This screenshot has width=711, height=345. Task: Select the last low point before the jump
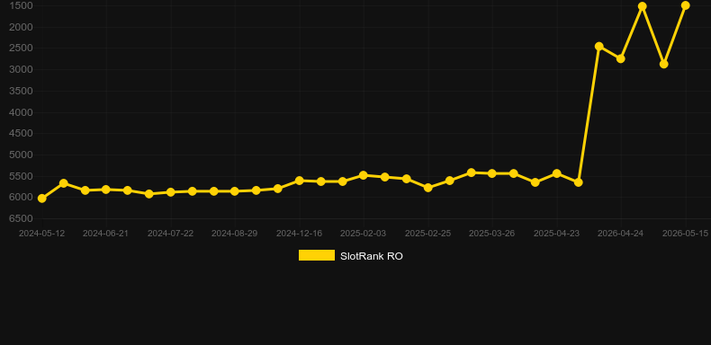578,182
